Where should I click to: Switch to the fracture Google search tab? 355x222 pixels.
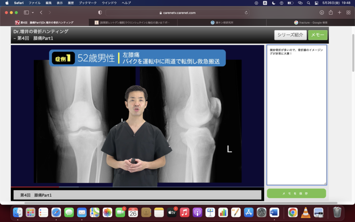click(311, 23)
